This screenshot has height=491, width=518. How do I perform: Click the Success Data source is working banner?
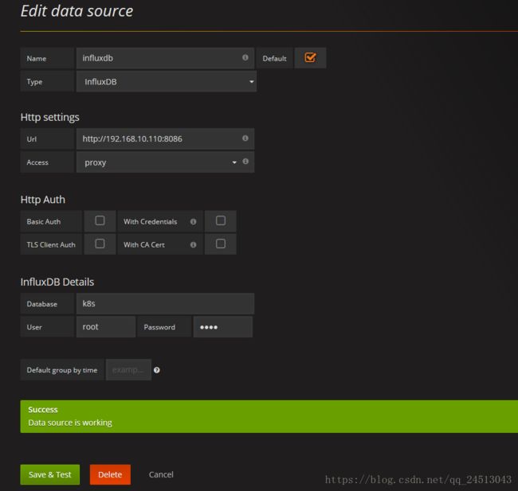pos(269,416)
